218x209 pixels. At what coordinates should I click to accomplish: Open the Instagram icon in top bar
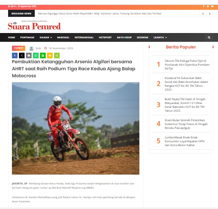(x=208, y=6)
